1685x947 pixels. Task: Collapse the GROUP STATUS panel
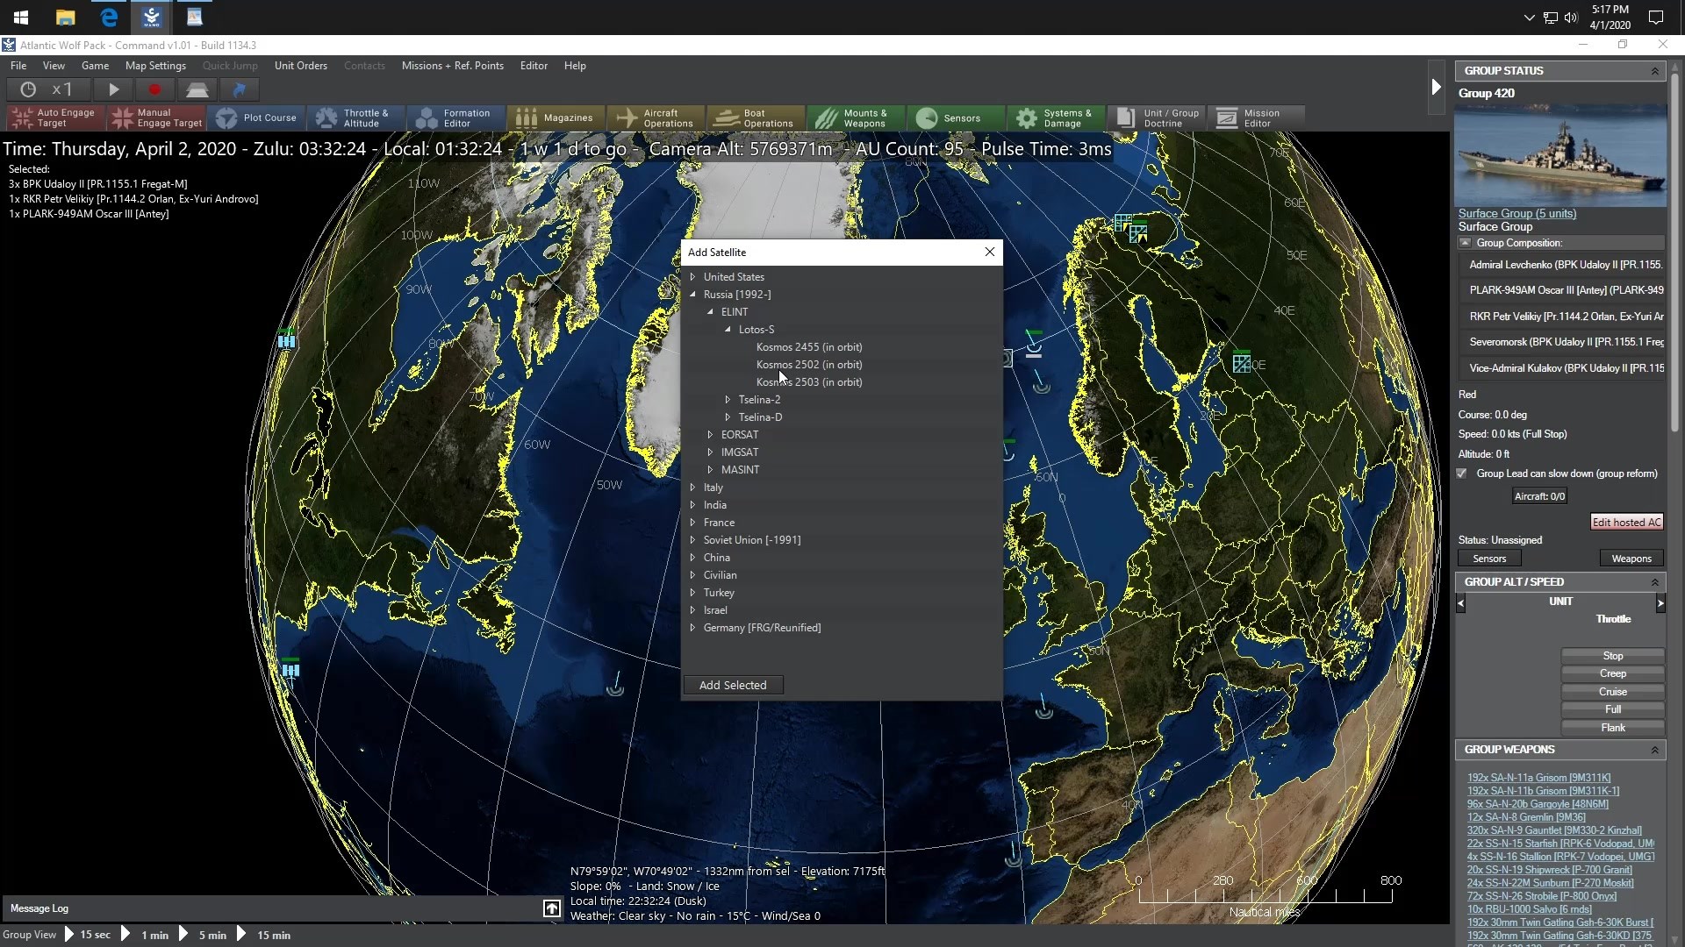tap(1654, 71)
